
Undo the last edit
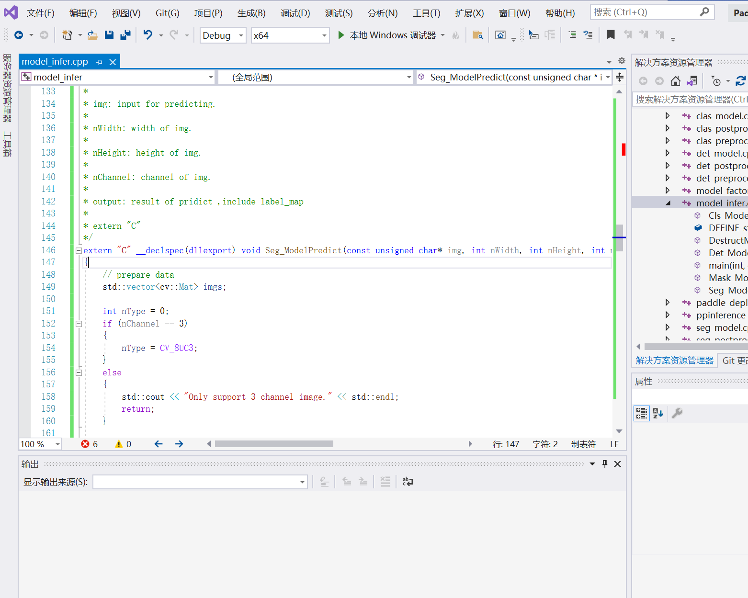click(148, 35)
